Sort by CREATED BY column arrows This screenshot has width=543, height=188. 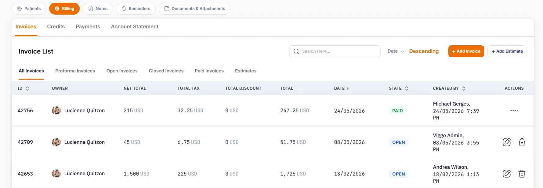pyautogui.click(x=463, y=88)
